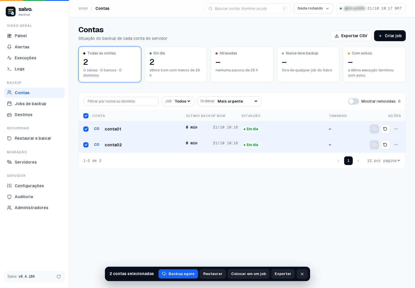Click Restaurar in the selection bar
The width and height of the screenshot is (415, 288).
(213, 274)
